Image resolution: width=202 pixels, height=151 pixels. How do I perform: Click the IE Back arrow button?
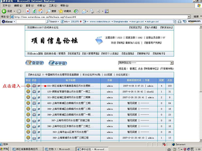(x=4, y=11)
